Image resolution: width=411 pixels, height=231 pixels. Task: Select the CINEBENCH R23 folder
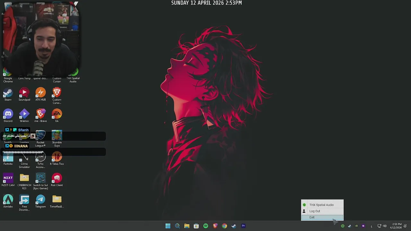[x=24, y=182]
